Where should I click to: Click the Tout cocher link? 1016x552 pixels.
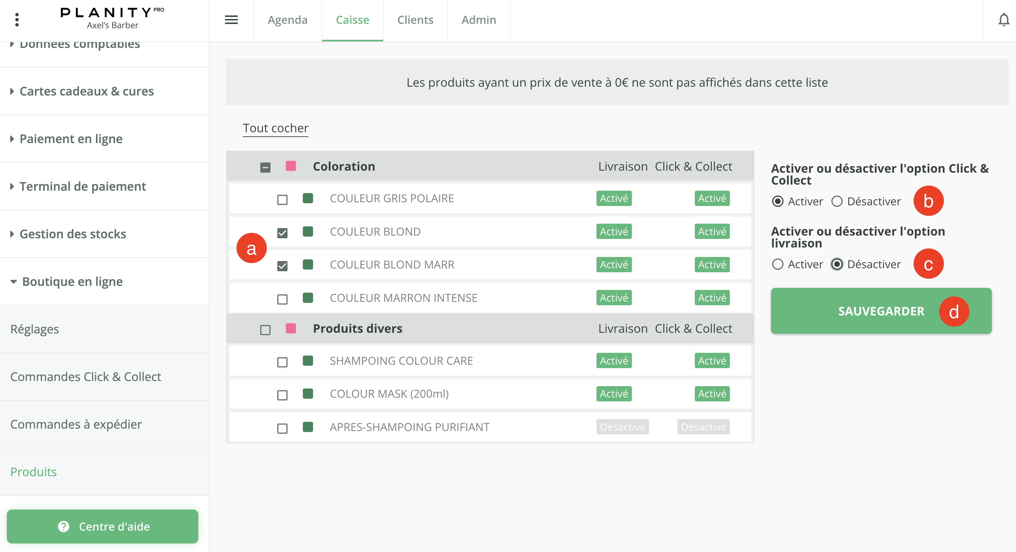275,128
